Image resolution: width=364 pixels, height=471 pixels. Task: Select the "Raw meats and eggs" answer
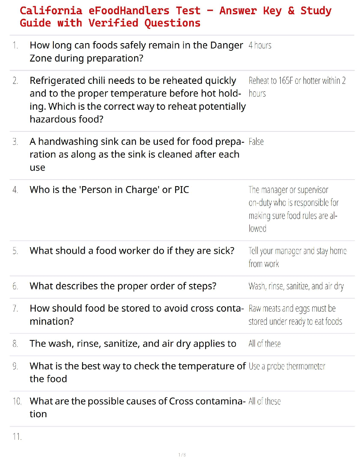pyautogui.click(x=295, y=315)
